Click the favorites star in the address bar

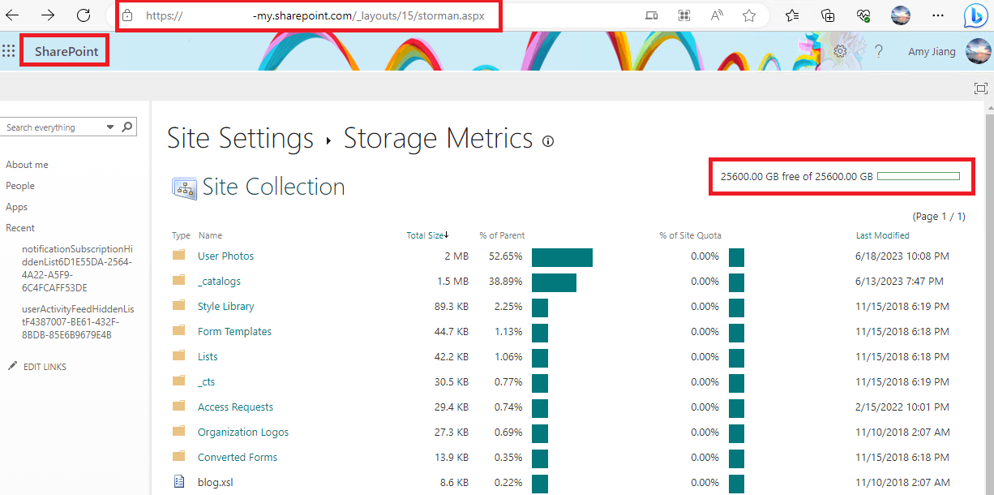point(748,15)
